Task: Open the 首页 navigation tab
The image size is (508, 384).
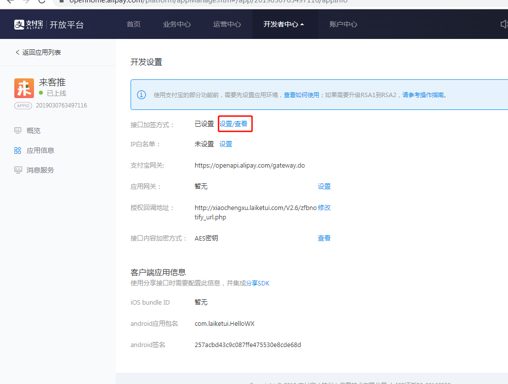Action: point(134,24)
